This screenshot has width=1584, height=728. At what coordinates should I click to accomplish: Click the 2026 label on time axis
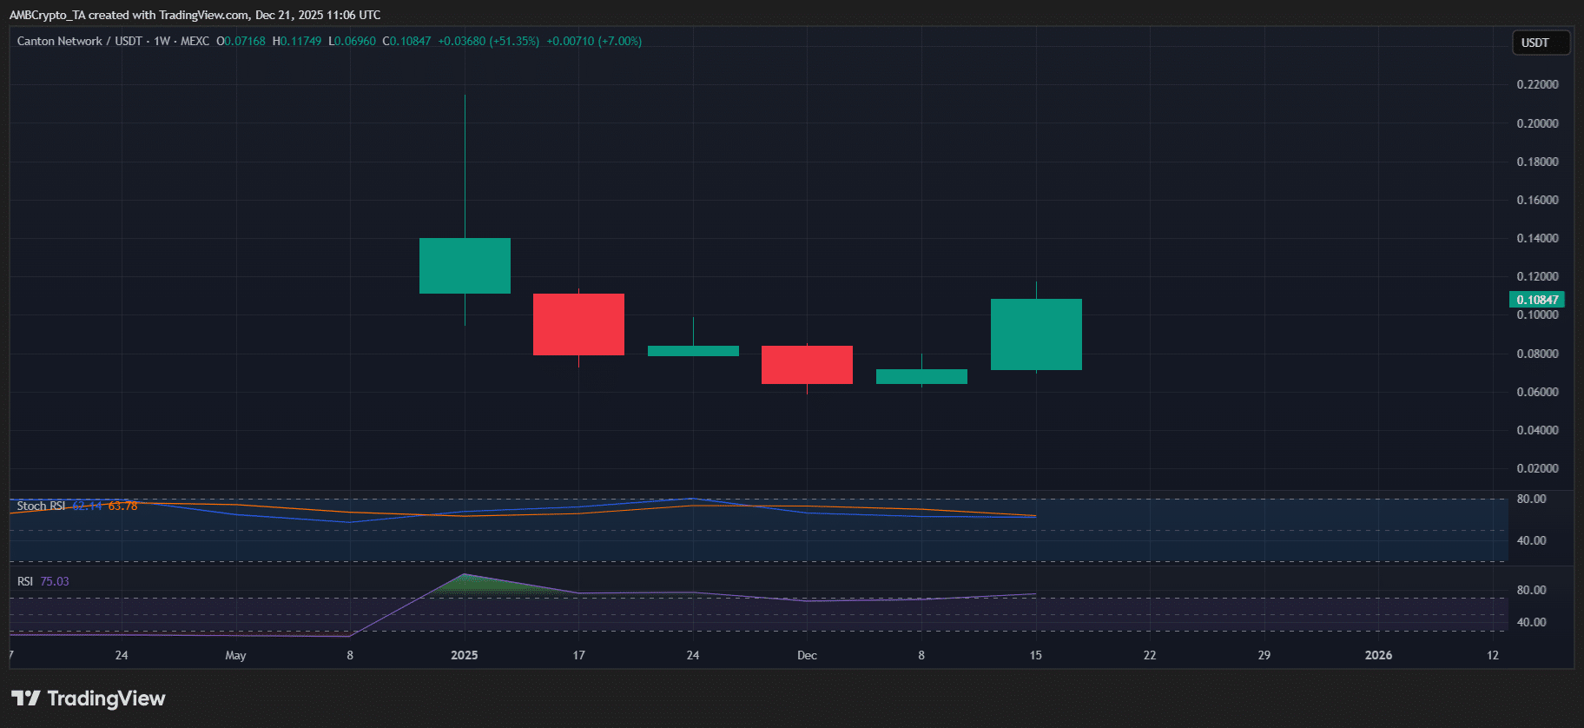click(x=1378, y=655)
